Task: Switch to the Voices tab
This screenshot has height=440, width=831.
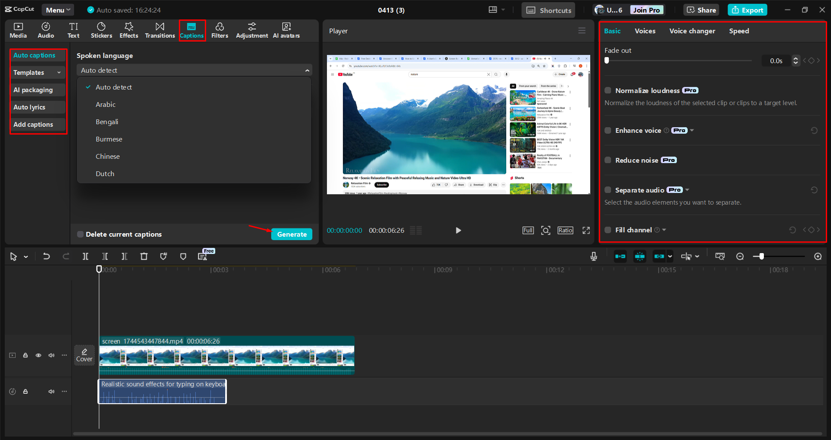Action: [645, 31]
